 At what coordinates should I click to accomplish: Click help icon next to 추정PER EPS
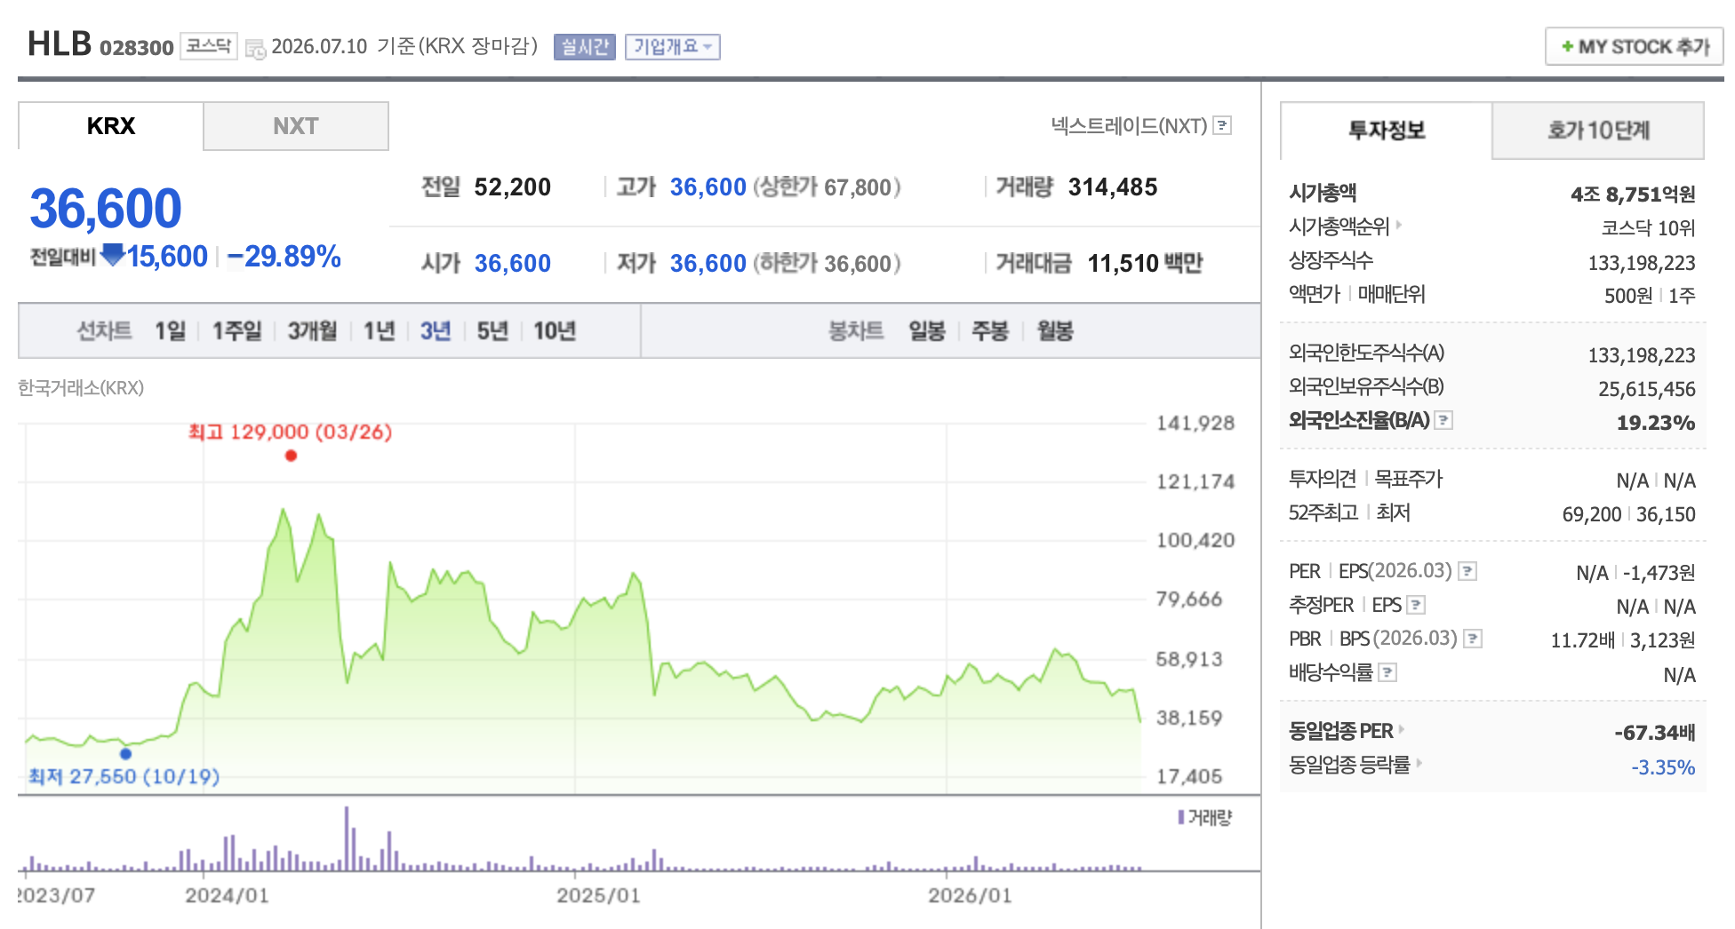tap(1417, 605)
